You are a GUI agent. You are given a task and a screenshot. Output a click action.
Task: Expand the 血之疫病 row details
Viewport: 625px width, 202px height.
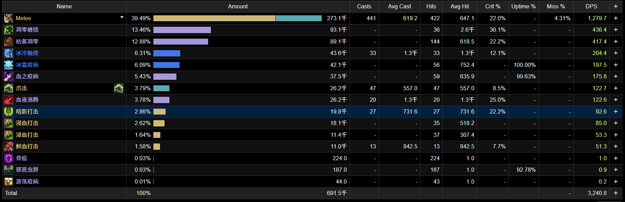click(x=616, y=76)
